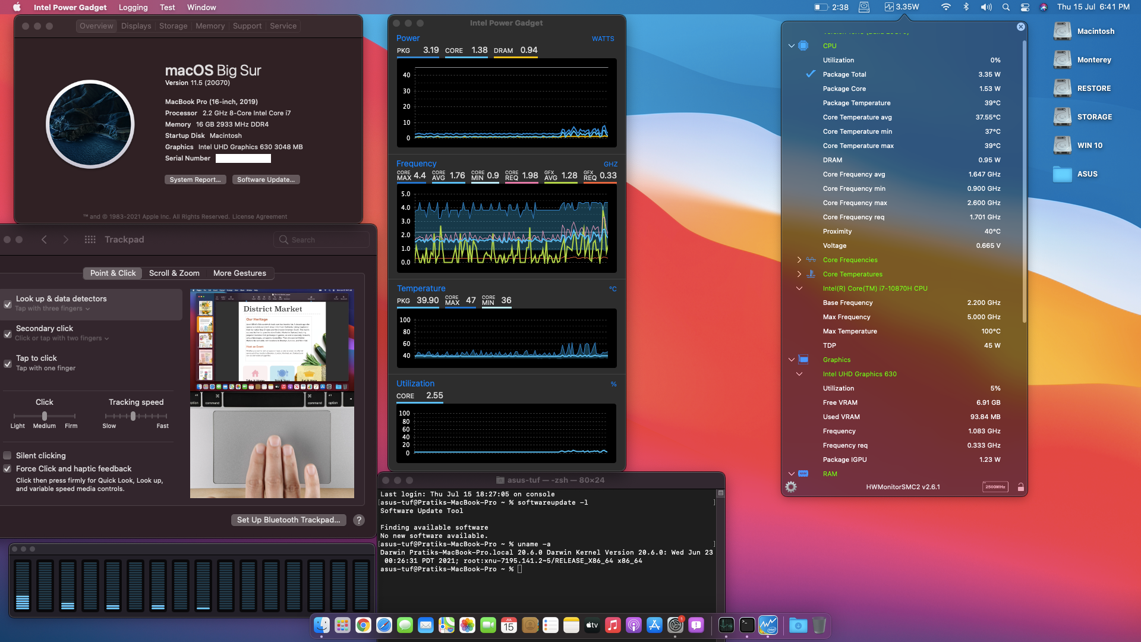Click the Trackpad help question mark button

(359, 520)
